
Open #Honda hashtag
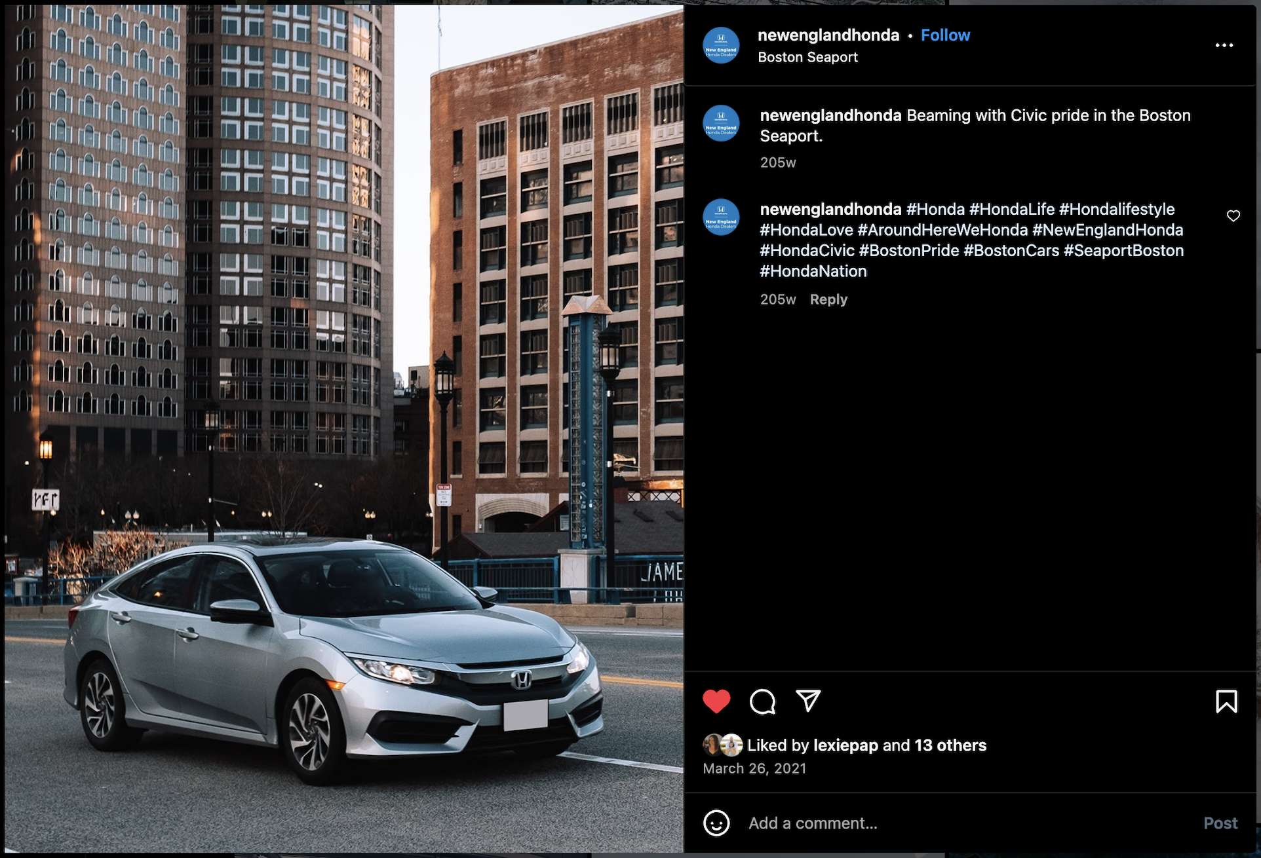pos(935,210)
